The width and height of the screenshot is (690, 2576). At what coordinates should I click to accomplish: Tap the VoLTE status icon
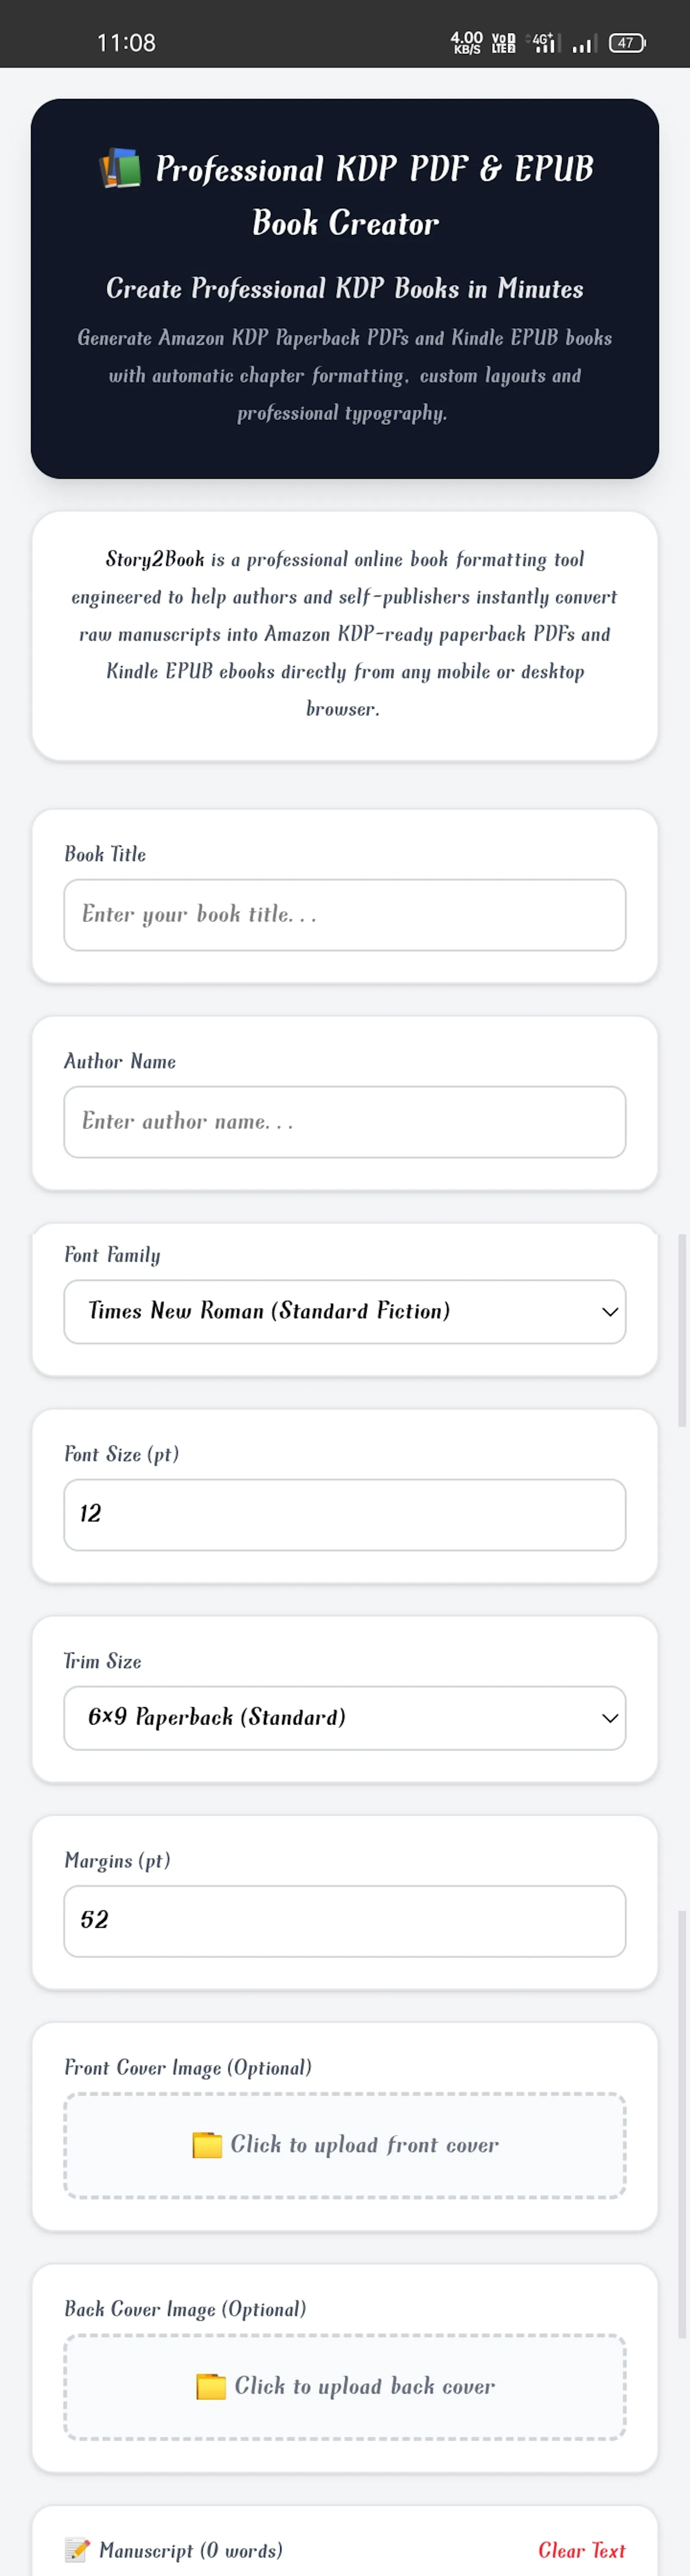pos(504,43)
